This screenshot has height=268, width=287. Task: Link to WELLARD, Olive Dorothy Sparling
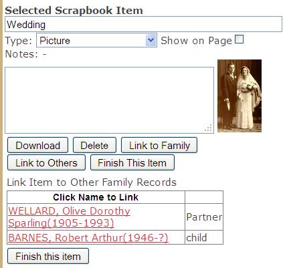point(69,217)
